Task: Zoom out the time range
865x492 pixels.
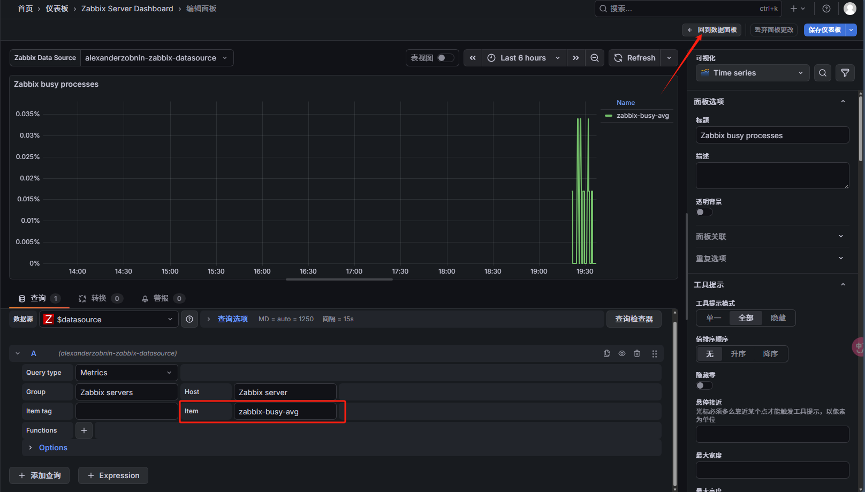Action: tap(595, 58)
